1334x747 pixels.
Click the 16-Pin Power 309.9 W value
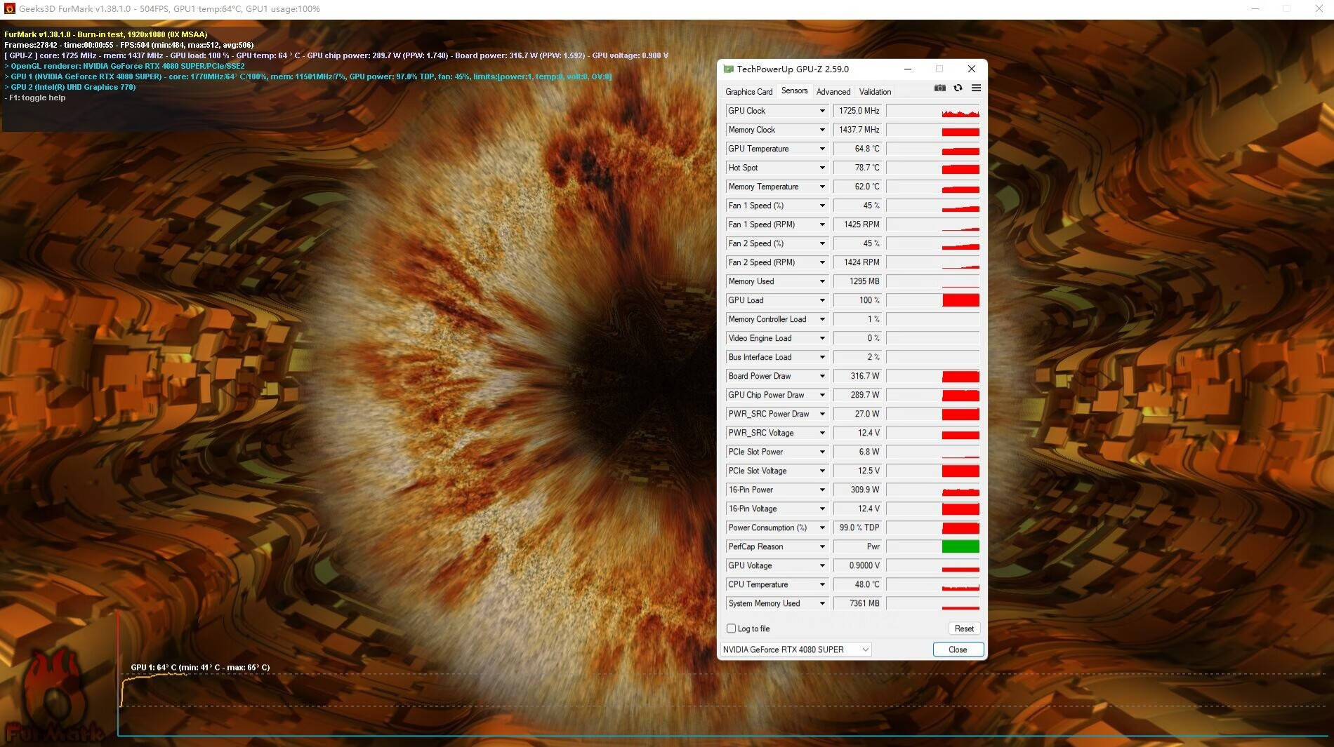[857, 490]
